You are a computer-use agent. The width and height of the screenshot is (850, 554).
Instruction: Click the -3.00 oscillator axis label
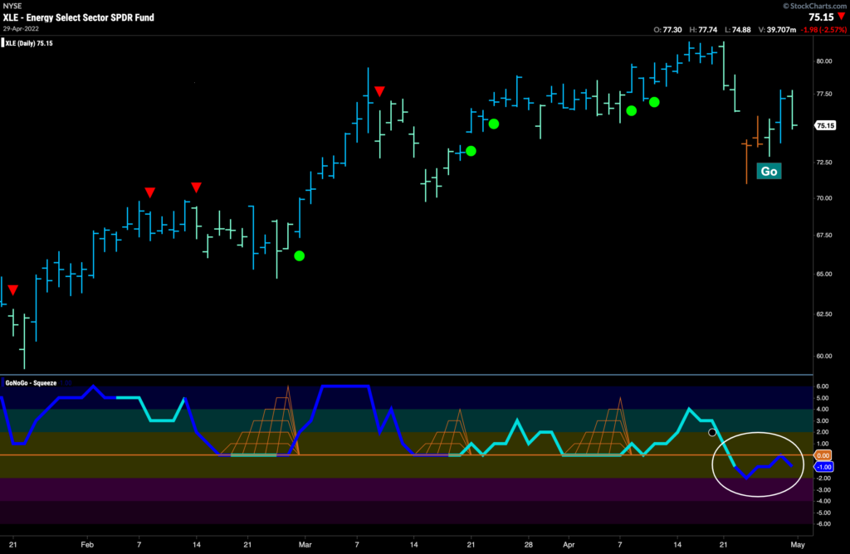click(x=822, y=489)
